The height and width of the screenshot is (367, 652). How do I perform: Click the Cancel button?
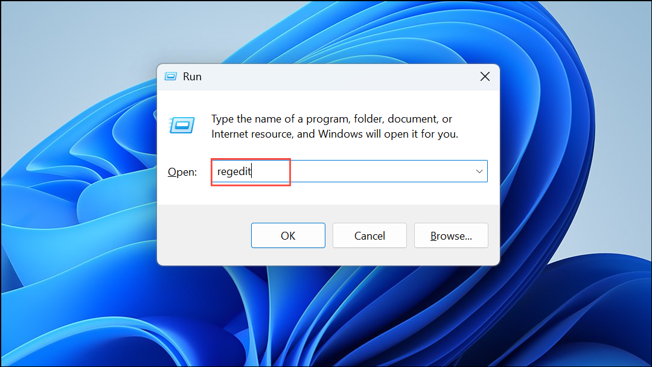[x=369, y=235]
